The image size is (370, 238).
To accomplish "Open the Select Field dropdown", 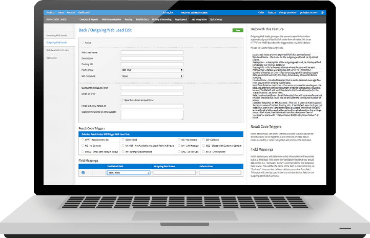I will coord(128,173).
